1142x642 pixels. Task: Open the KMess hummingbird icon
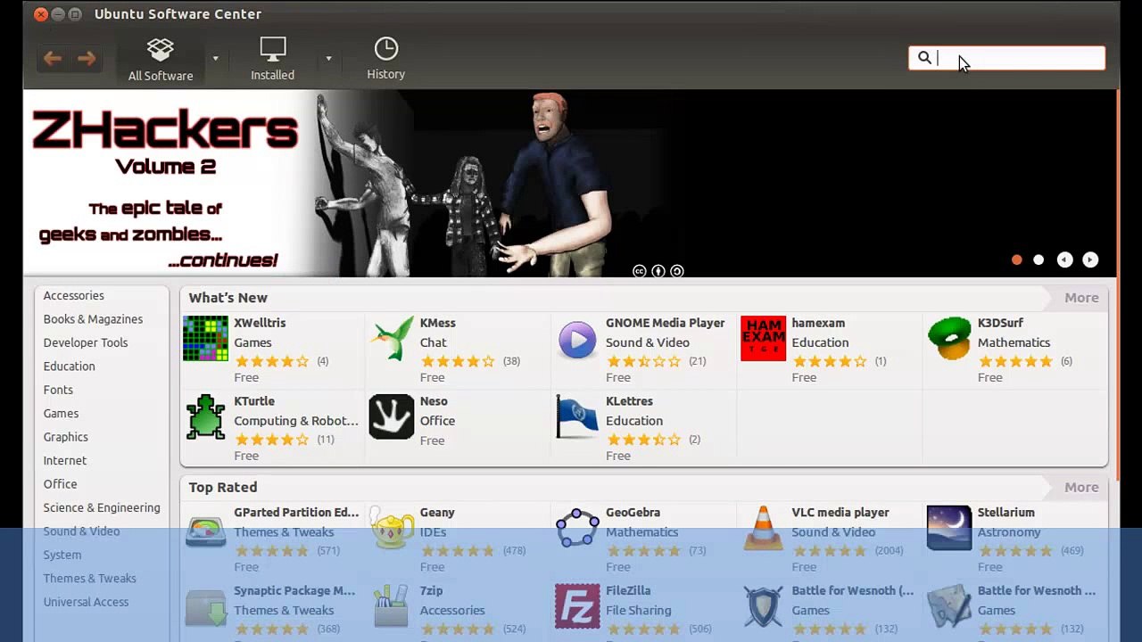(x=392, y=339)
